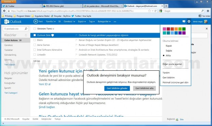Image resolution: width=212 pixels, height=126 pixels.
Task: Open the URL bar history dropdown arrow
Action: coord(153,11)
